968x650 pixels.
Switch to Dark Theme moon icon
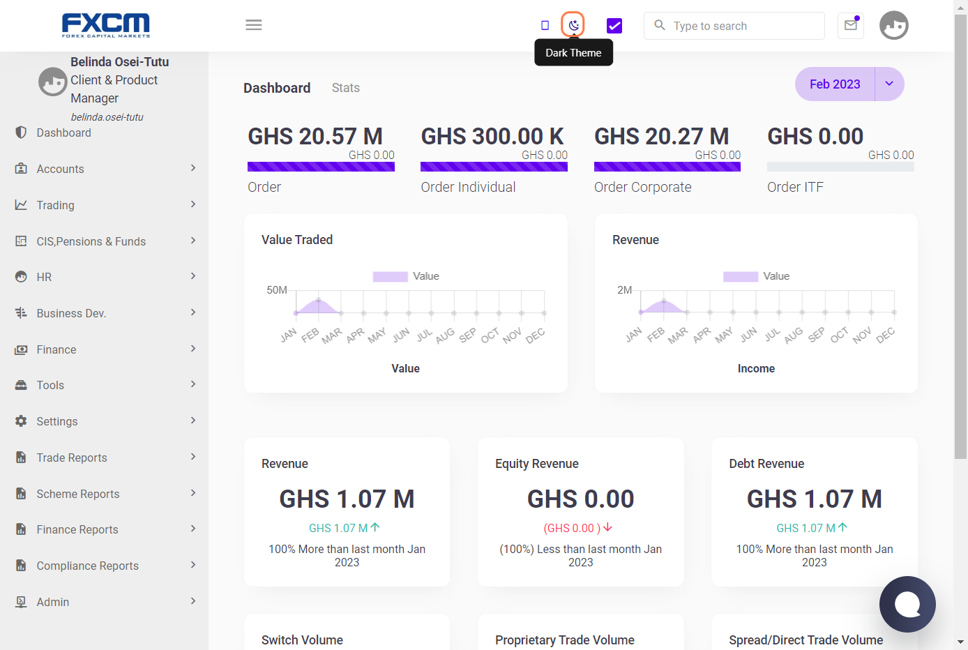pyautogui.click(x=573, y=25)
